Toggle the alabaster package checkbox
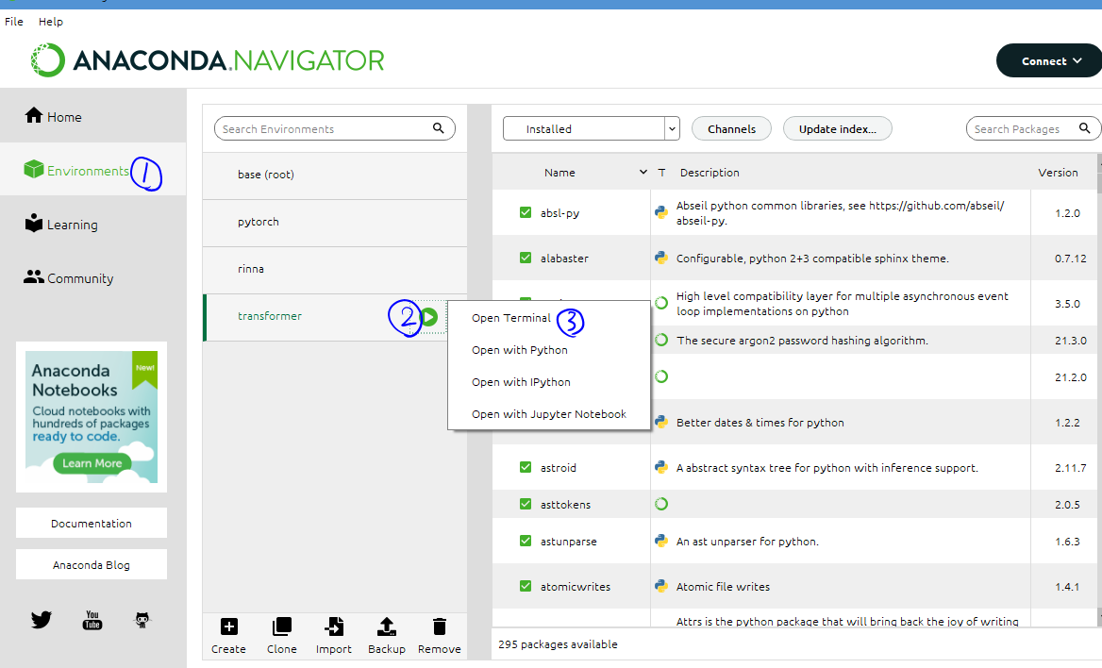Viewport: 1102px width, 668px height. 525,258
